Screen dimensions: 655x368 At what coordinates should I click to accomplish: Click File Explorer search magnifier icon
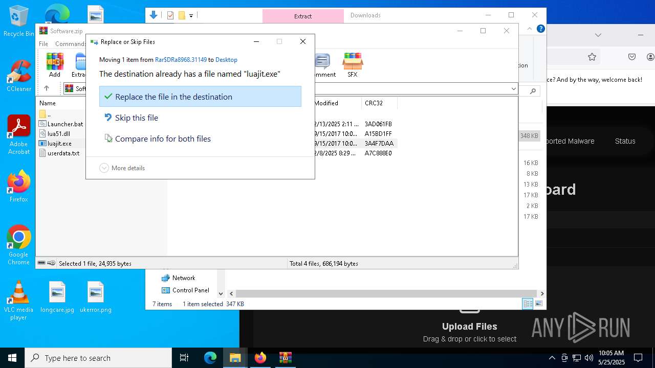tap(533, 91)
